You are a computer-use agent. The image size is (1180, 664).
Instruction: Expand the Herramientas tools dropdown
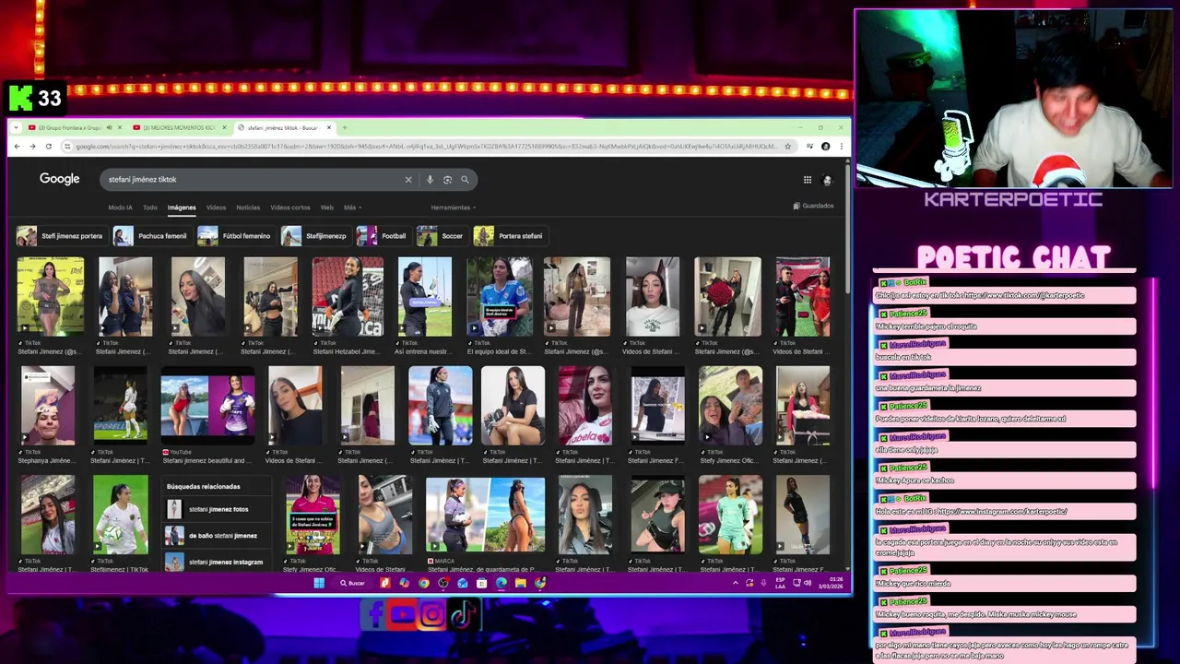click(x=453, y=207)
